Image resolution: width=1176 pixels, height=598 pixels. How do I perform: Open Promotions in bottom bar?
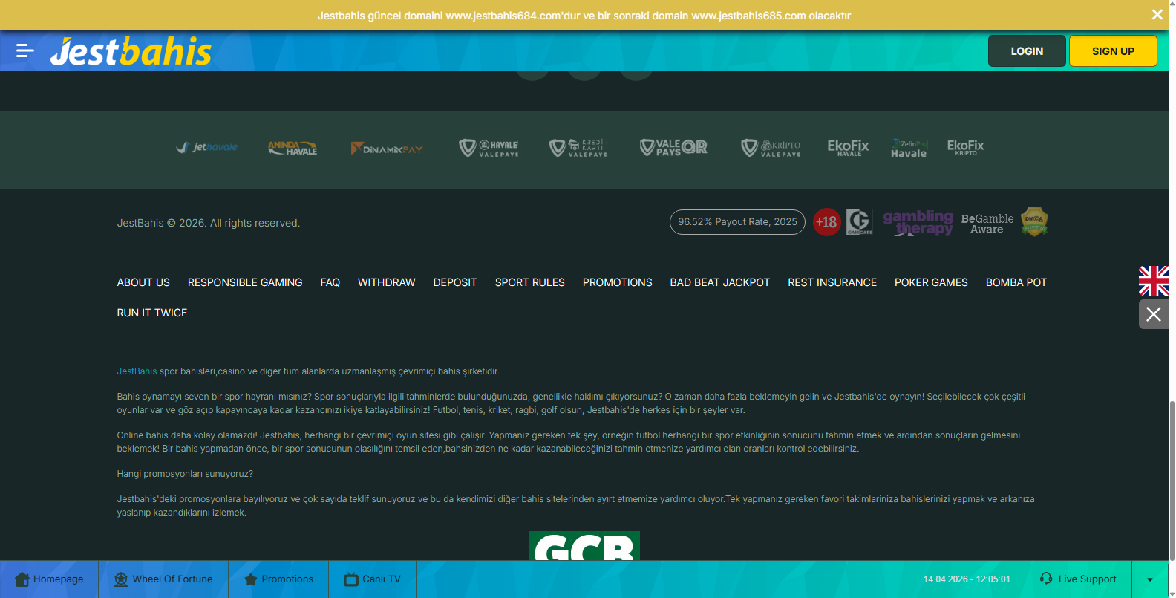pyautogui.click(x=278, y=579)
